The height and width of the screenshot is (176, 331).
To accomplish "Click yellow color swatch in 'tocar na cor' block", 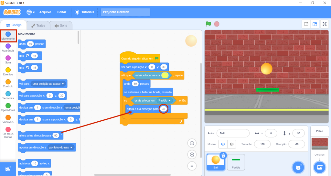I will (165, 75).
